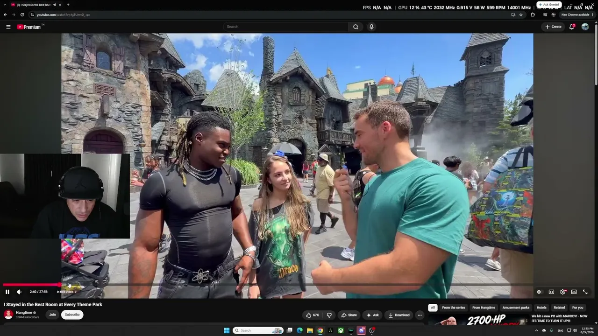Open the Ask AI button
The image size is (598, 336).
coord(373,315)
